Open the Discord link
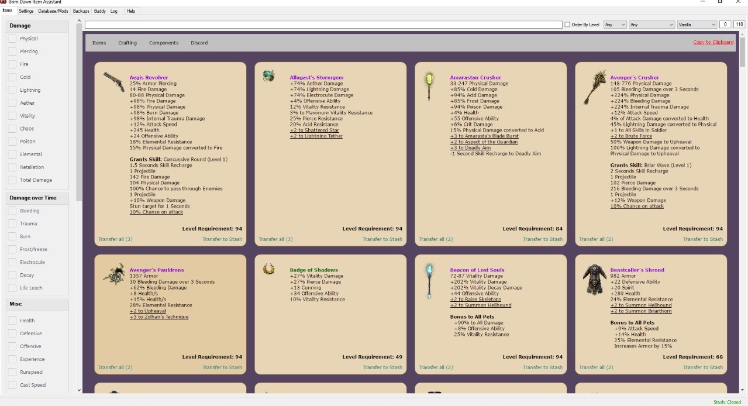748x406 pixels. coord(199,43)
